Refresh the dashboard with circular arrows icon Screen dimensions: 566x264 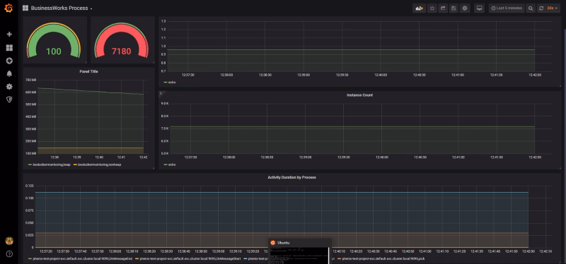541,8
